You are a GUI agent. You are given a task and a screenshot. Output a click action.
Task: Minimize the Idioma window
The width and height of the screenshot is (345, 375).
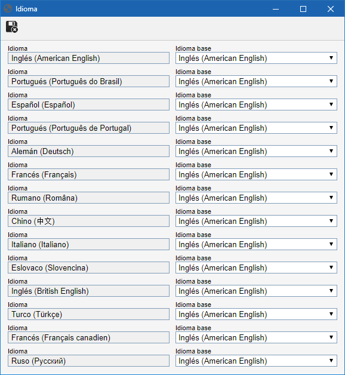point(276,9)
